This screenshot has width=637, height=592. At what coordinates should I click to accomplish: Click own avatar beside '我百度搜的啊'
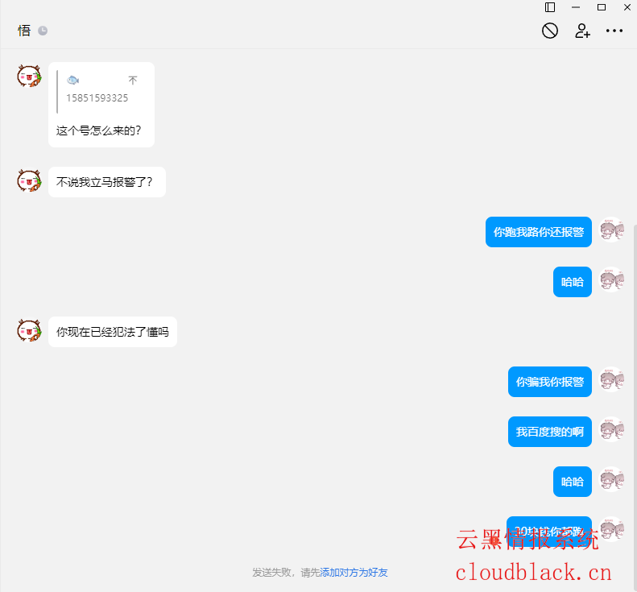pyautogui.click(x=612, y=431)
